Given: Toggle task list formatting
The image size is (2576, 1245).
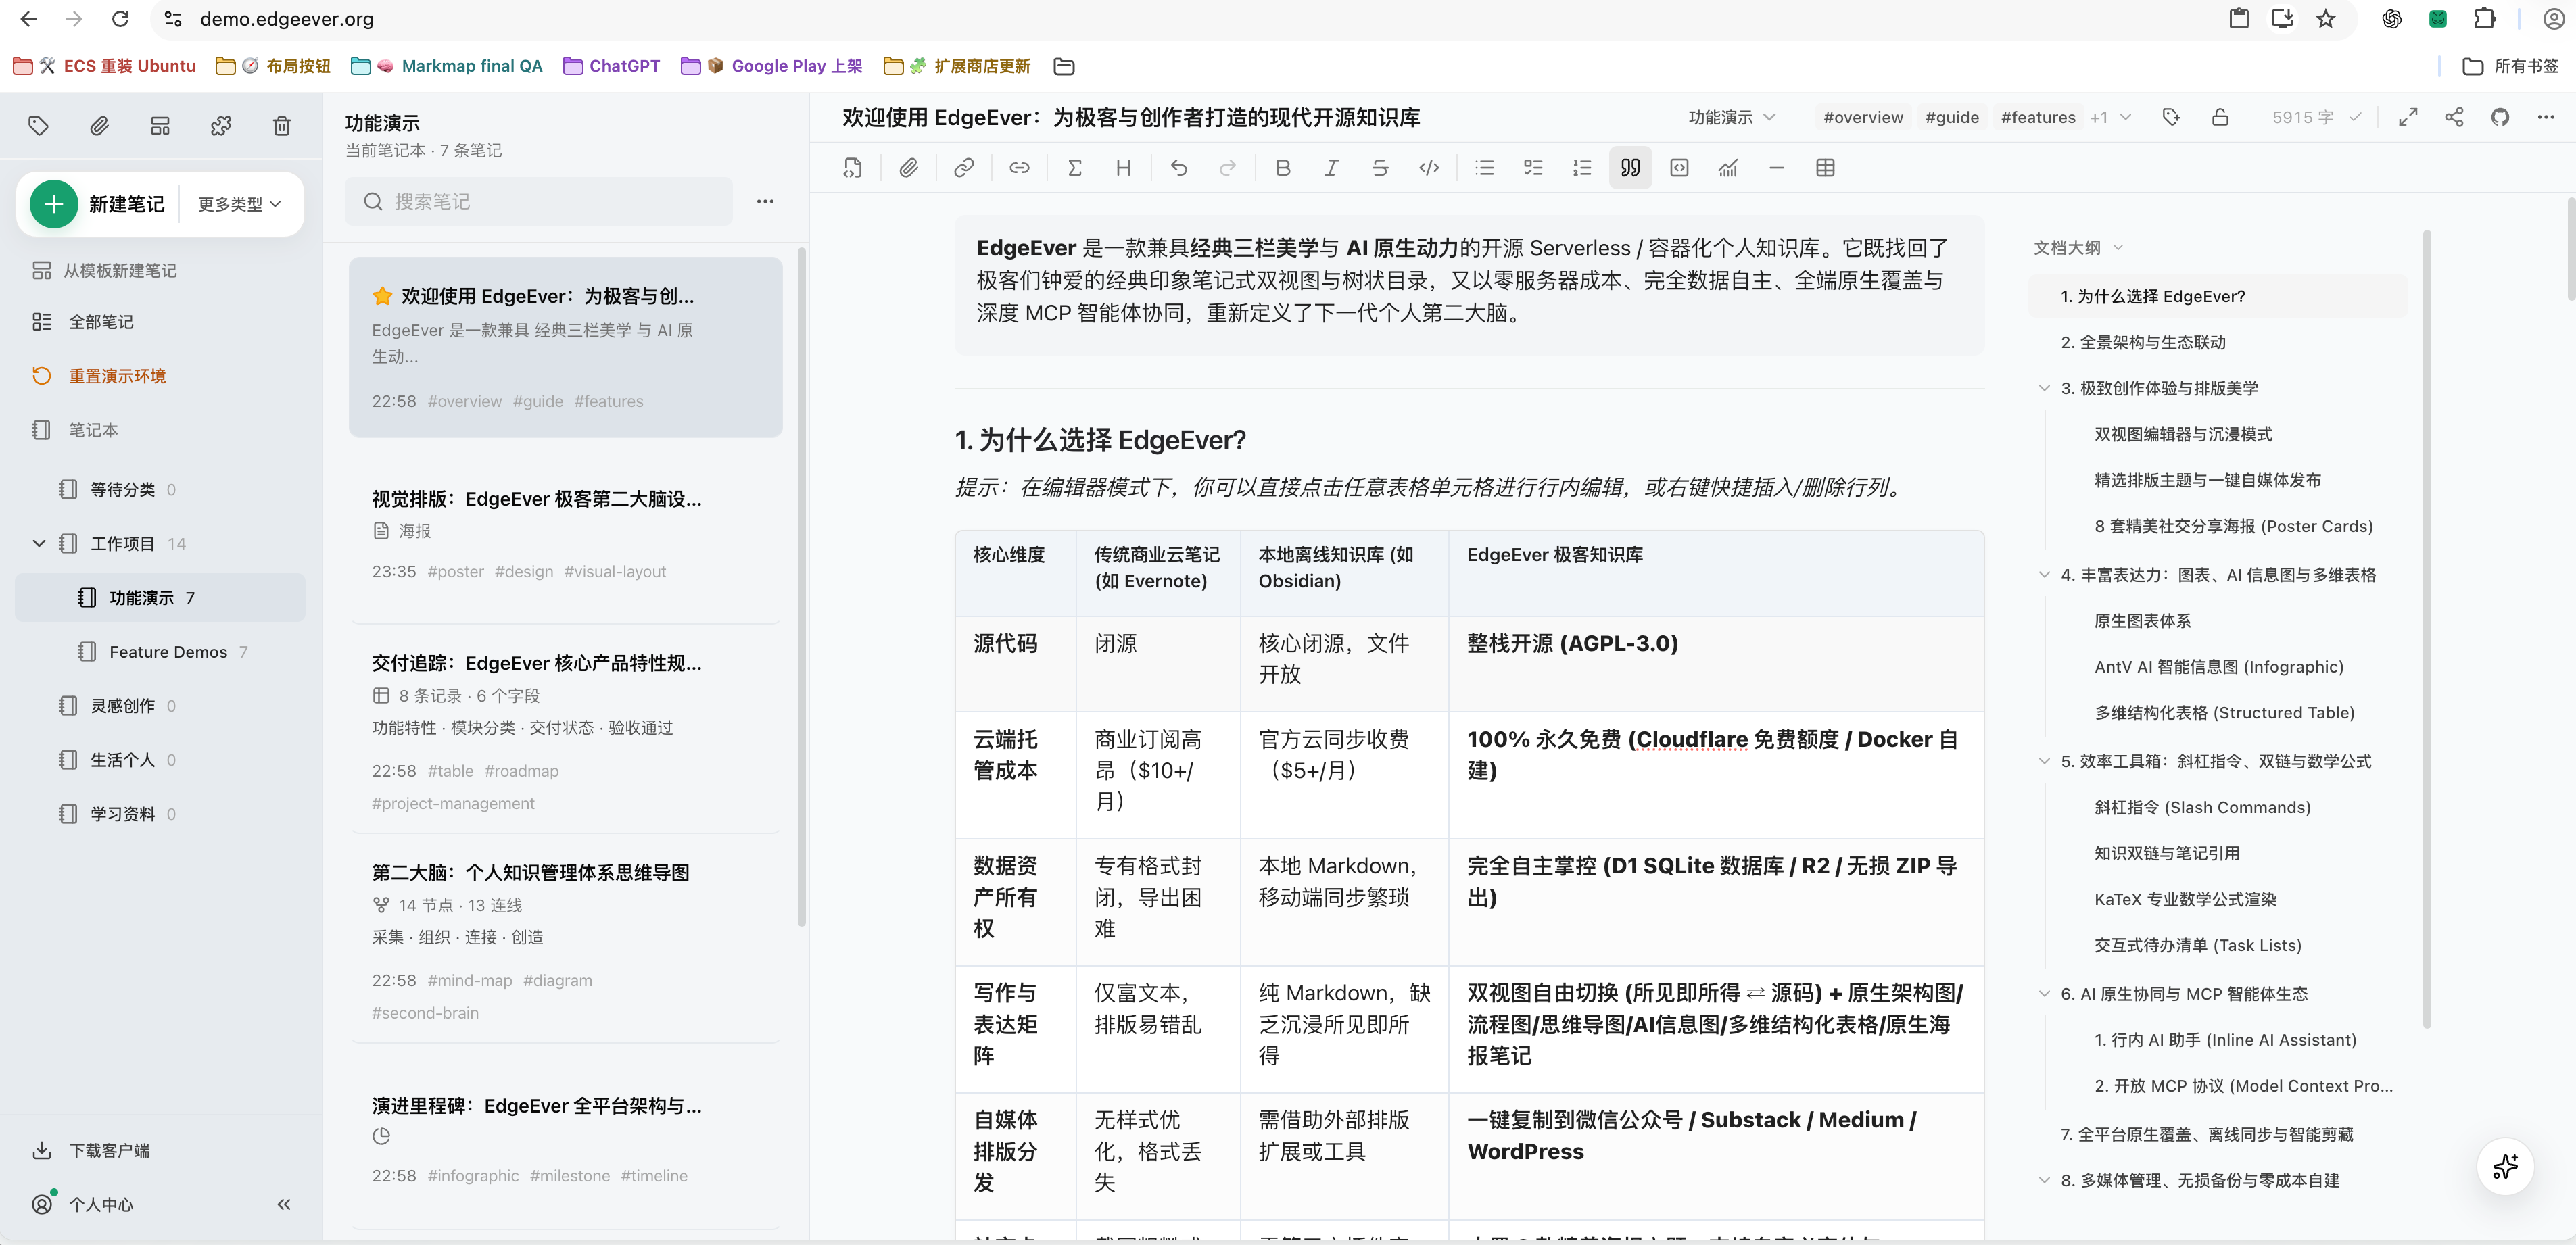Looking at the screenshot, I should [1533, 168].
